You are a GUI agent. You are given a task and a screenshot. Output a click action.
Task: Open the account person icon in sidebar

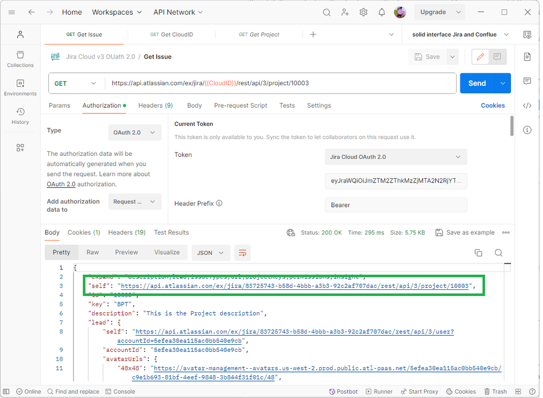[x=21, y=34]
